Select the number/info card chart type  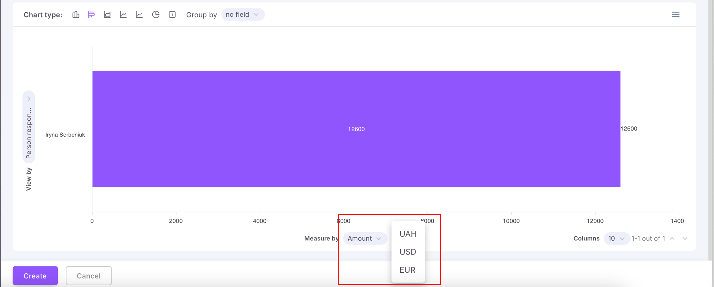tap(172, 15)
